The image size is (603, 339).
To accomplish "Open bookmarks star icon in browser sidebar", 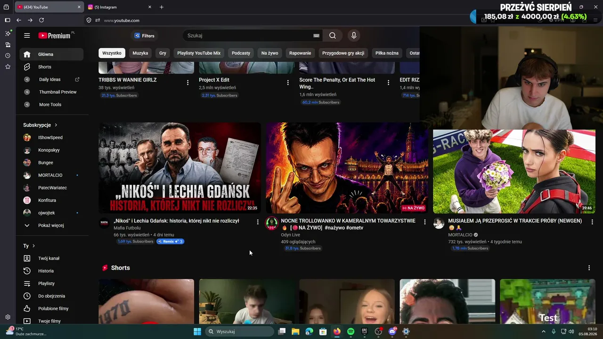I will click(x=8, y=67).
